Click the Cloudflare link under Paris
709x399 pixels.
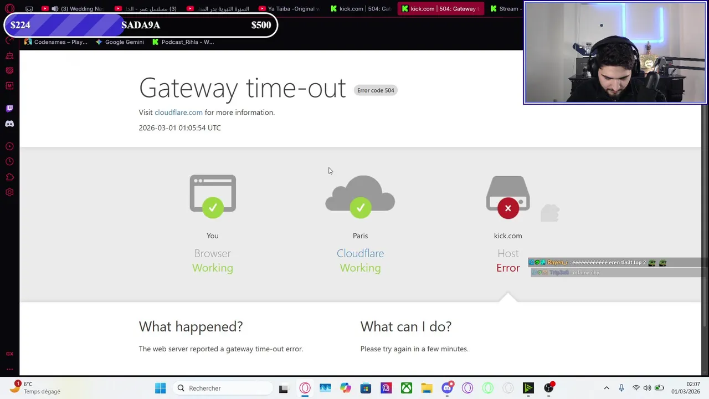point(360,253)
